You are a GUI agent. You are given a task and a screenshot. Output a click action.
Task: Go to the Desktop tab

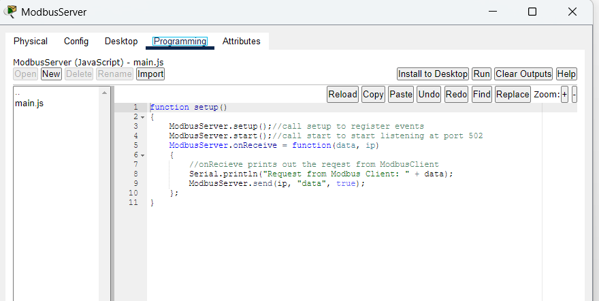click(121, 42)
